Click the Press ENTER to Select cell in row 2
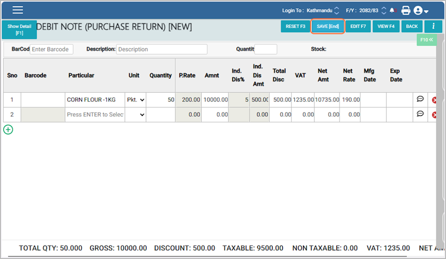 (95, 115)
